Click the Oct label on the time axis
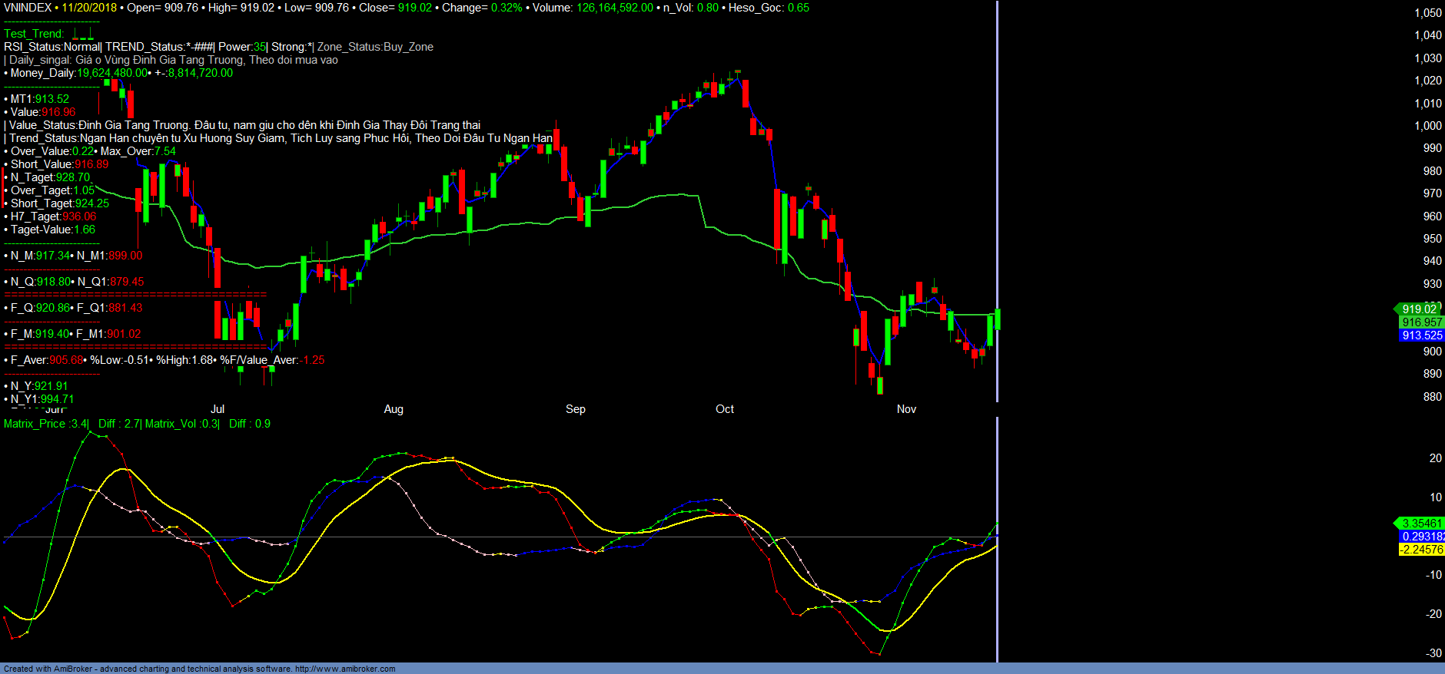Viewport: 1445px width, 674px height. [x=724, y=409]
